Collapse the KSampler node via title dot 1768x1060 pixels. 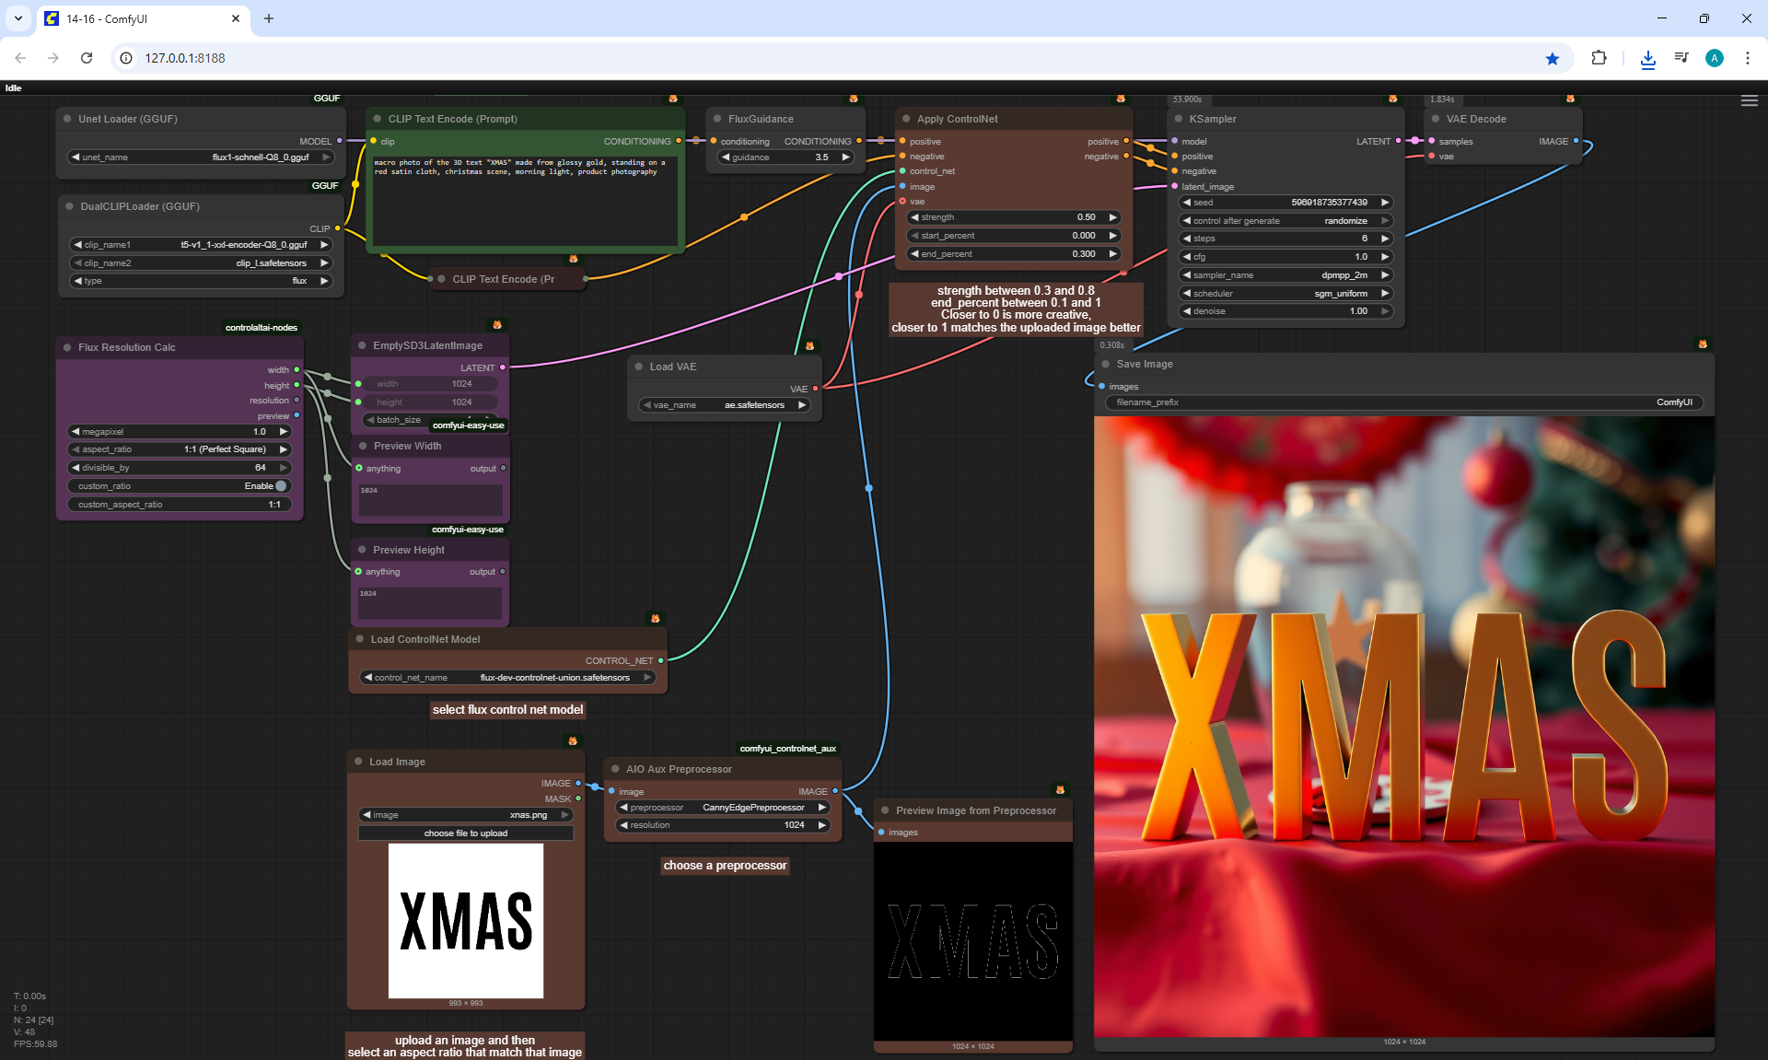[x=1178, y=119]
